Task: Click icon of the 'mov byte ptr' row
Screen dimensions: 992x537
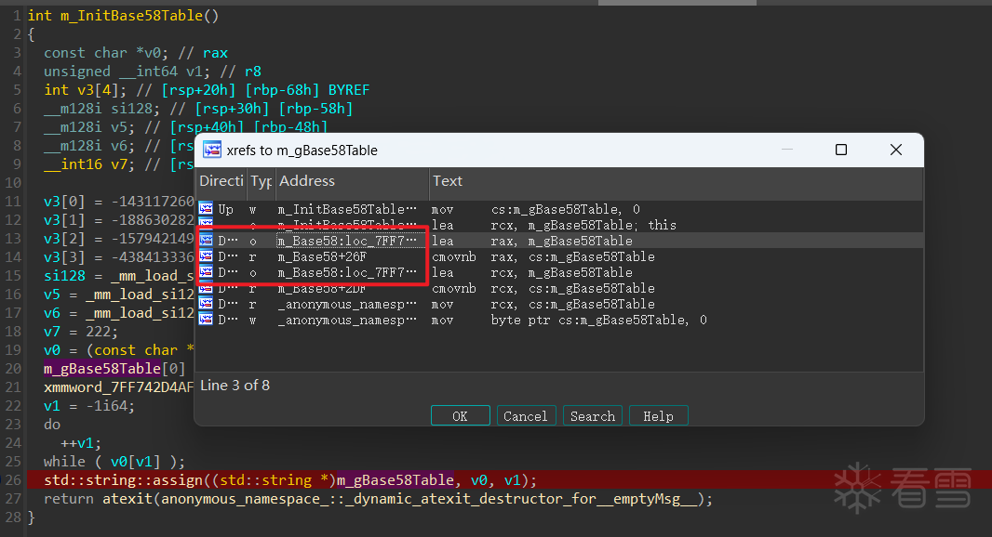Action: (x=207, y=320)
